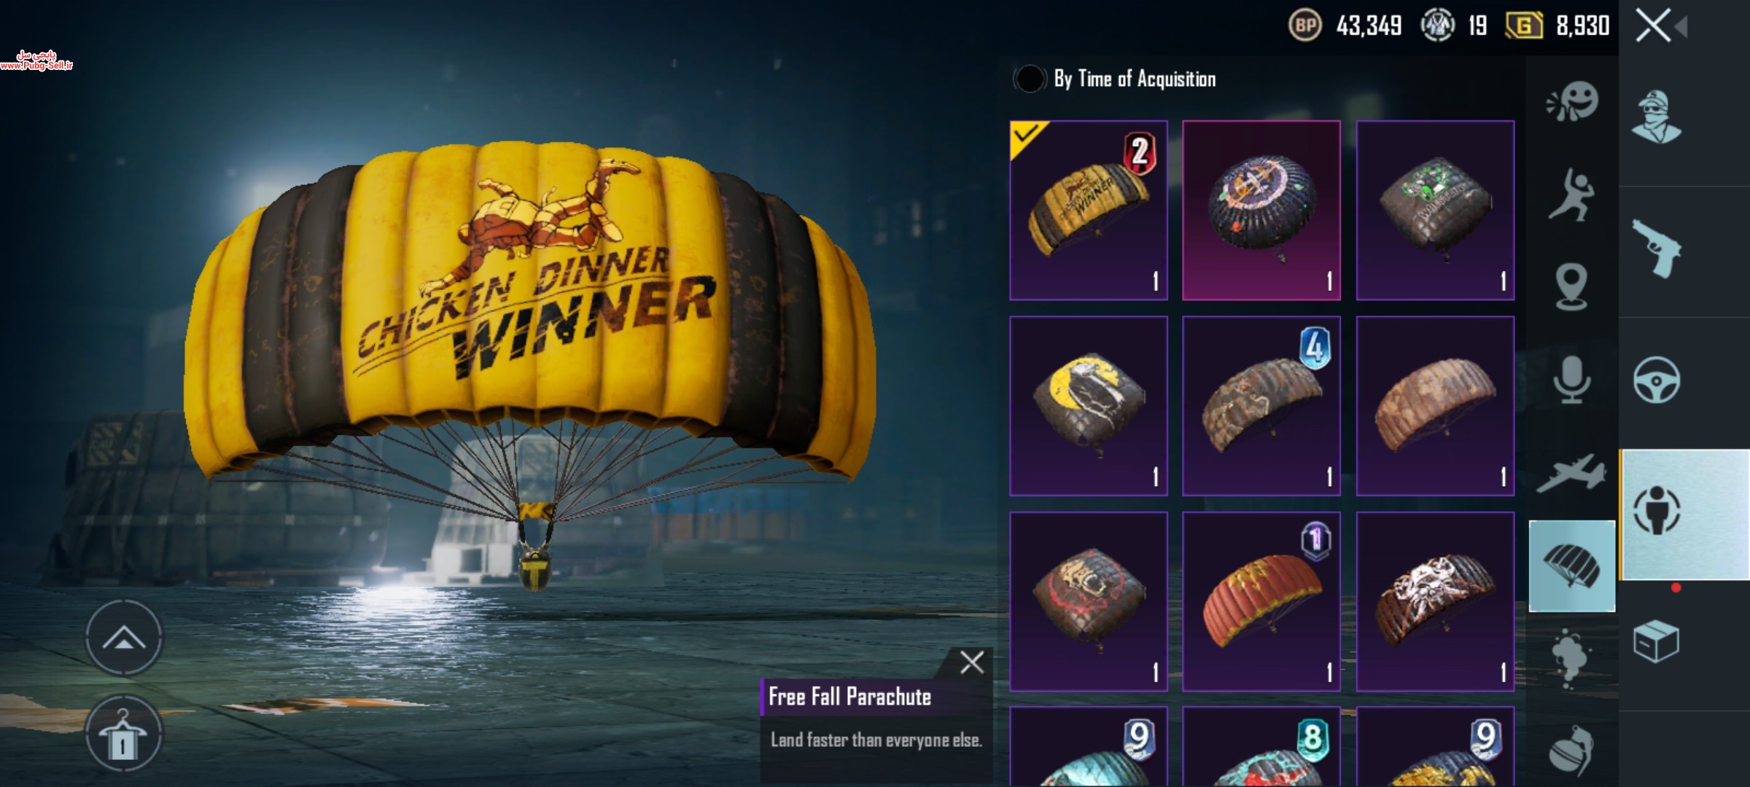
Task: Open the microphone voice category
Action: [x=1571, y=380]
